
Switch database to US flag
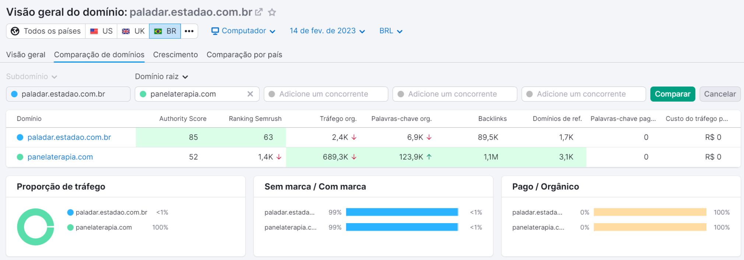click(101, 31)
